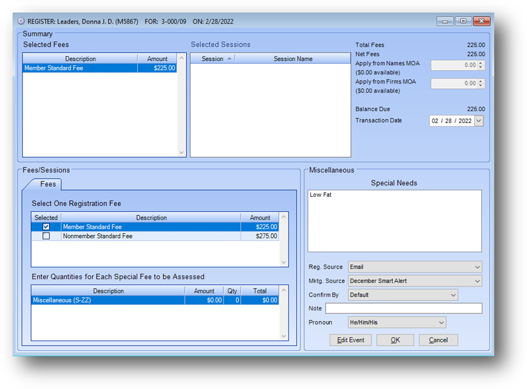
Task: Click inside the Special Needs text box
Action: click(x=394, y=221)
